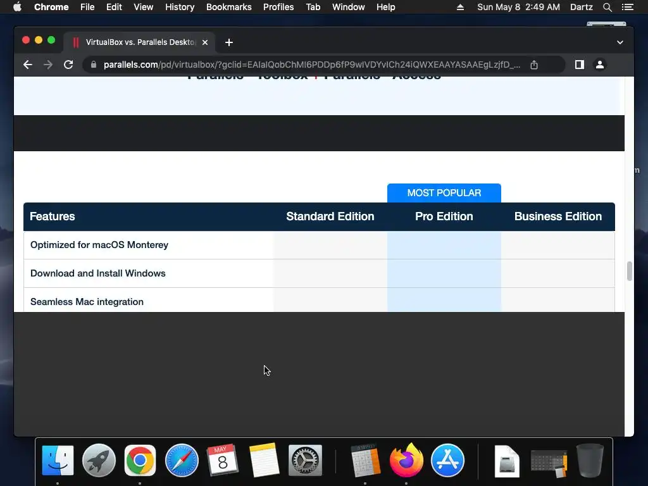
Task: Open the disk image file in Dock
Action: click(507, 461)
